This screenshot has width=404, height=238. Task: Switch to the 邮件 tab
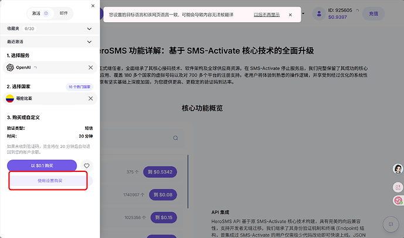[64, 13]
